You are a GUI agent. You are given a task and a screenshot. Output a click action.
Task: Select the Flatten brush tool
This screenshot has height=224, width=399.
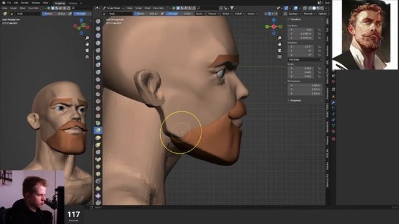[98, 94]
